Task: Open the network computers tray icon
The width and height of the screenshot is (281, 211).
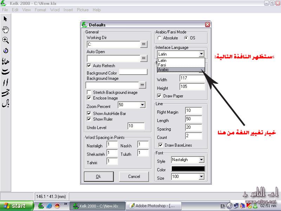Action: [236, 206]
